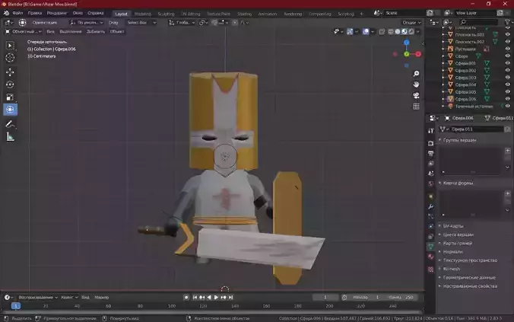
Task: Open the Material properties tab
Action: (x=430, y=257)
